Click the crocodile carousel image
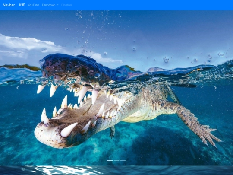 (x=116, y=88)
